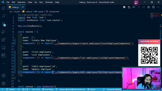Screen dimensions: 162x91
Task: Switch branch via master* in status bar
Action: click(11, 89)
